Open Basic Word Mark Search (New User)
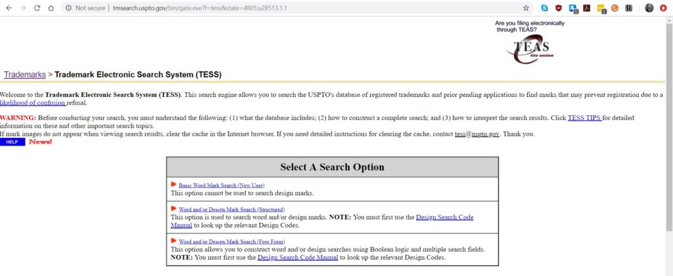The height and width of the screenshot is (276, 673). pyautogui.click(x=221, y=186)
